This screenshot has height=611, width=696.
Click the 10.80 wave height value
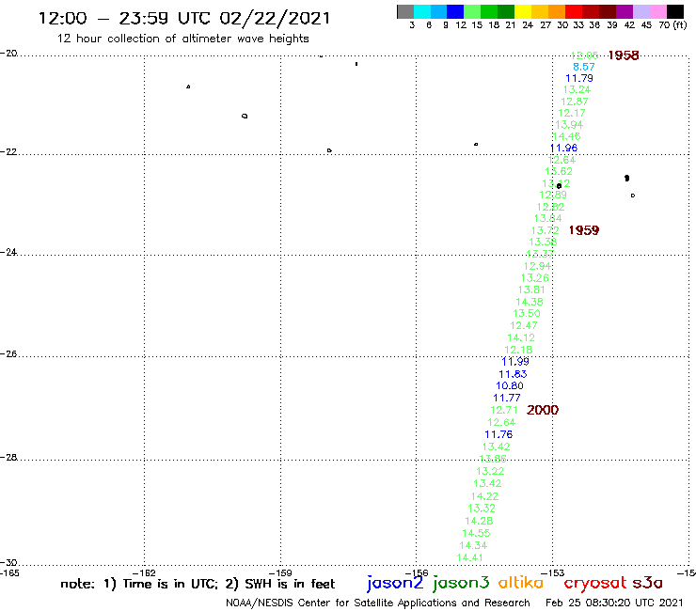pos(510,386)
